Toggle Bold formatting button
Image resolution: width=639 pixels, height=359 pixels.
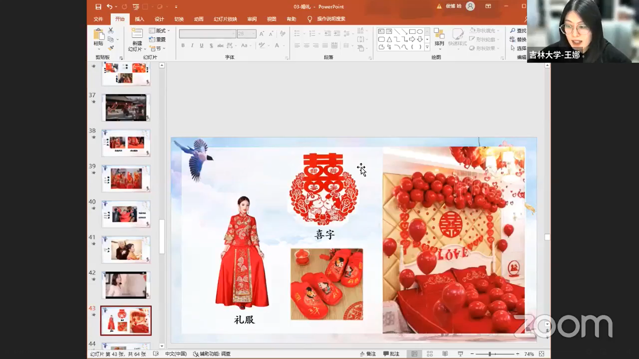(x=183, y=46)
